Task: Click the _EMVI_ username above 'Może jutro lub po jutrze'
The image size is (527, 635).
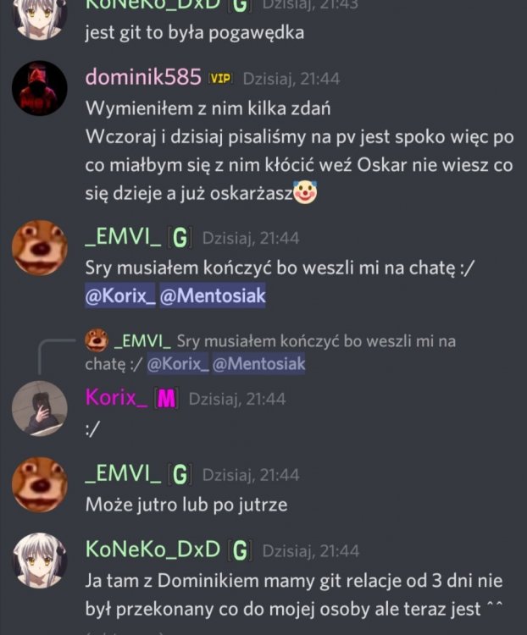Action: pyautogui.click(x=123, y=473)
